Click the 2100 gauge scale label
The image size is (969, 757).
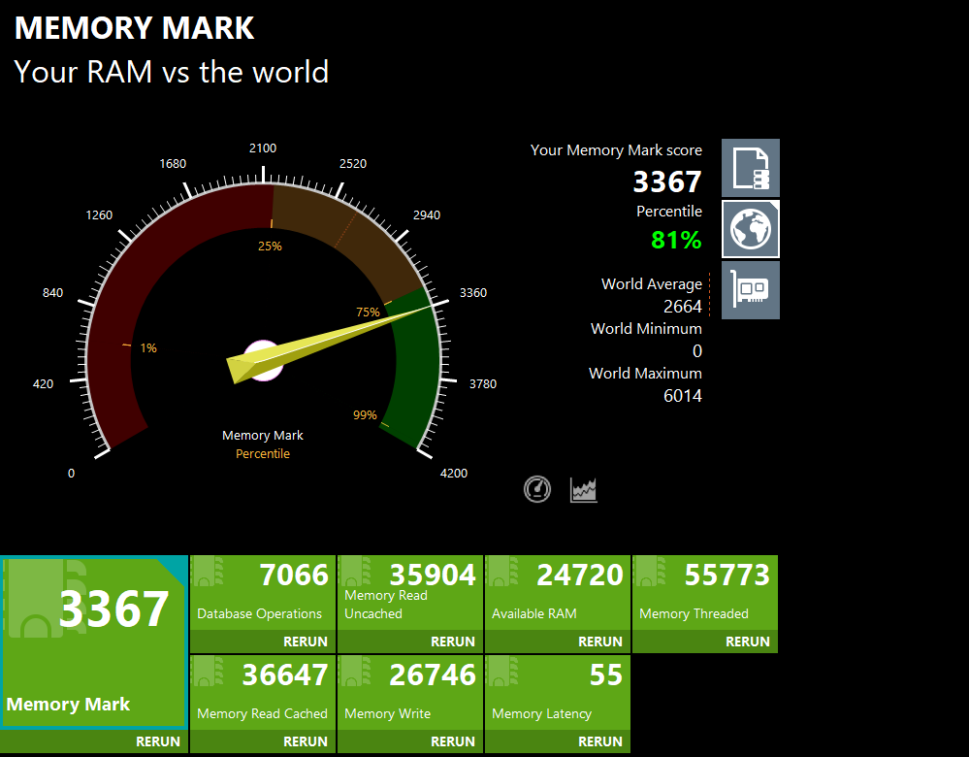263,148
